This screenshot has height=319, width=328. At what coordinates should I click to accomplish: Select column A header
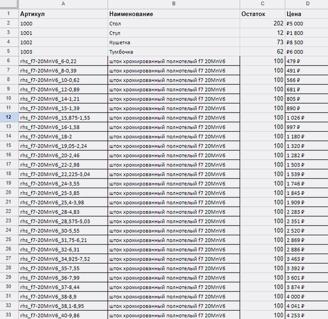pos(63,4)
